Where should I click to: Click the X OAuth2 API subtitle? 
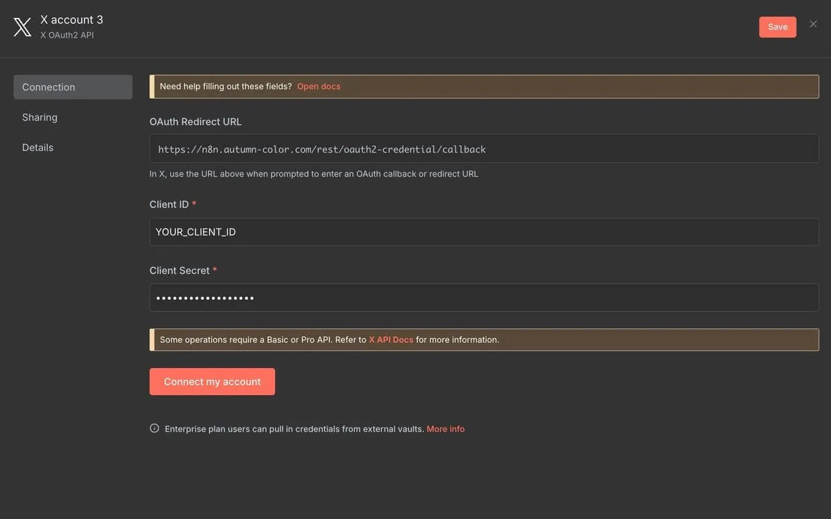tap(66, 35)
